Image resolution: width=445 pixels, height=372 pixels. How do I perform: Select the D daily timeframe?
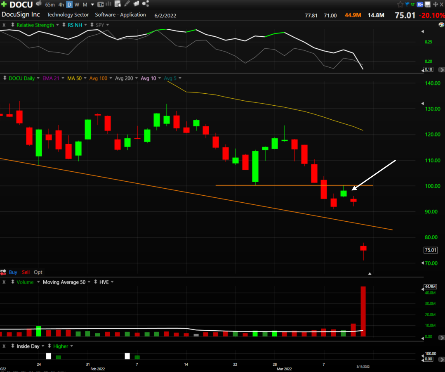[69, 5]
